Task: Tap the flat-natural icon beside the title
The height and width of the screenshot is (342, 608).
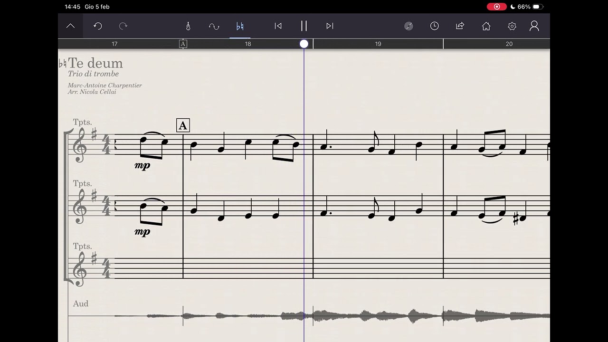Action: tap(62, 64)
